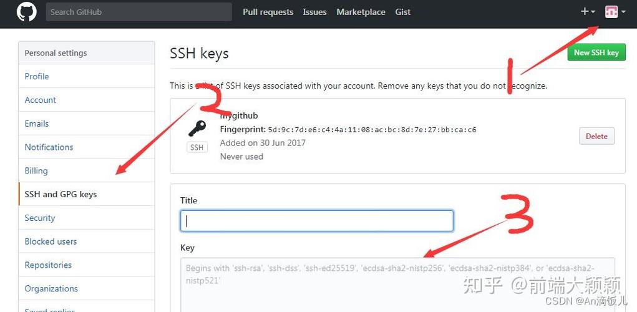The height and width of the screenshot is (312, 637).
Task: Open Account settings in the sidebar
Action: 41,100
